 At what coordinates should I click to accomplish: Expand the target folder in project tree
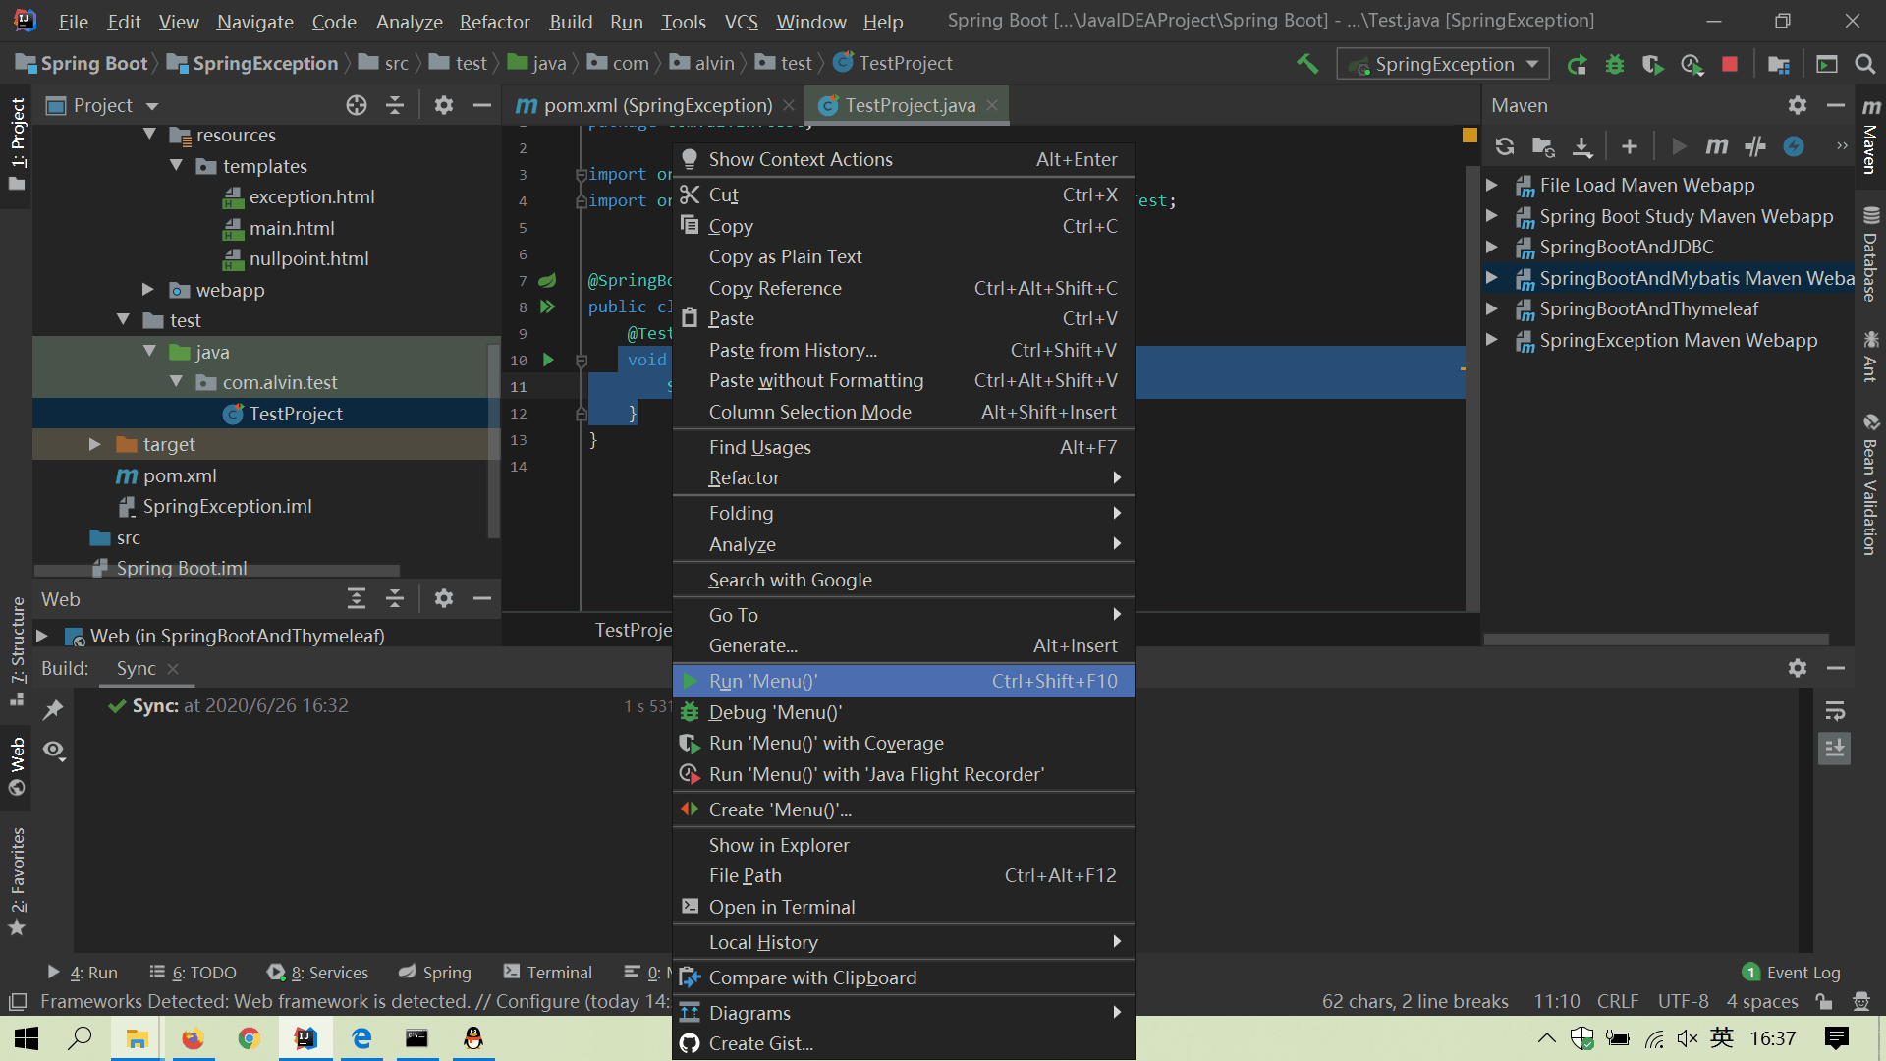click(95, 444)
